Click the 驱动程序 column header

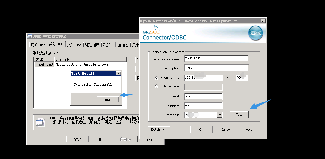90,60
